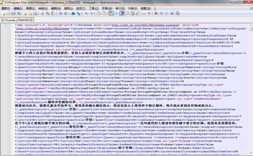Image resolution: width=253 pixels, height=156 pixels.
Task: Zoom in using the toolbar icon
Action: (86, 14)
